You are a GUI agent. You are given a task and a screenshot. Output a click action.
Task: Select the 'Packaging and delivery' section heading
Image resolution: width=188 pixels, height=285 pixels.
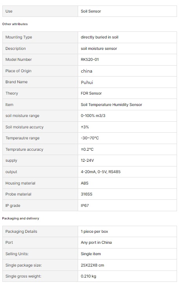[20, 219]
